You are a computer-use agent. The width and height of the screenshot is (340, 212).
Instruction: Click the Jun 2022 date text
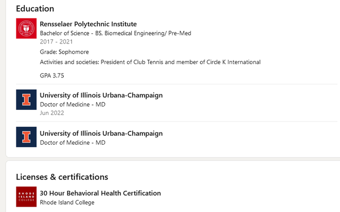(52, 113)
